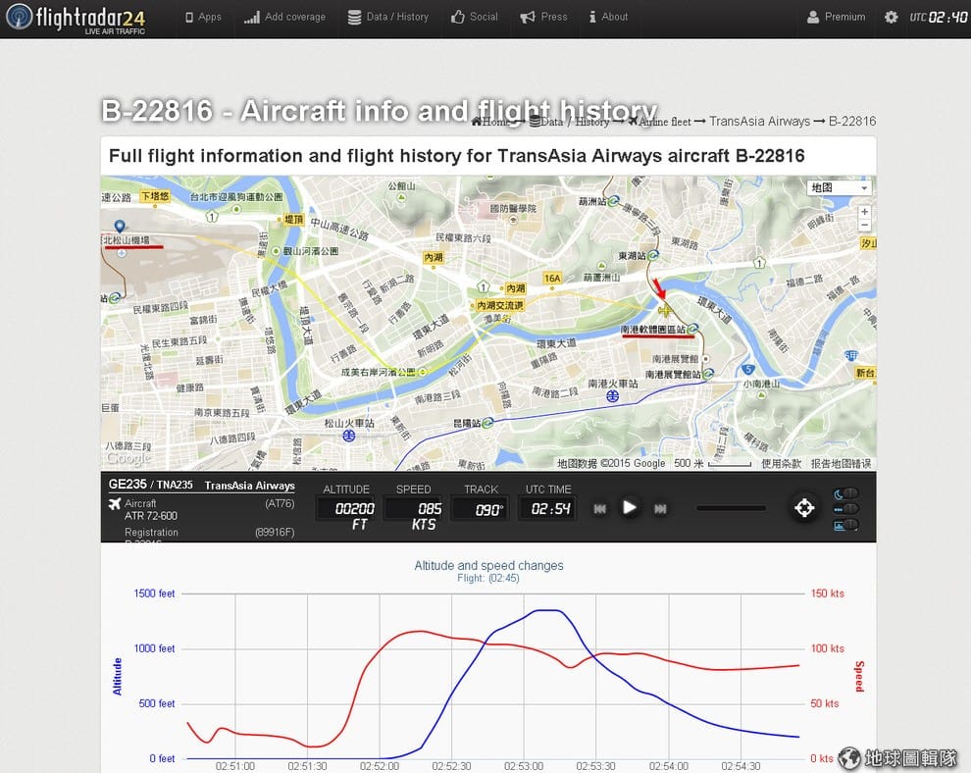Go to Home breadcrumb link

click(490, 122)
